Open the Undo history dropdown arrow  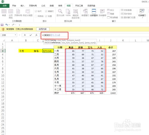(9, 25)
